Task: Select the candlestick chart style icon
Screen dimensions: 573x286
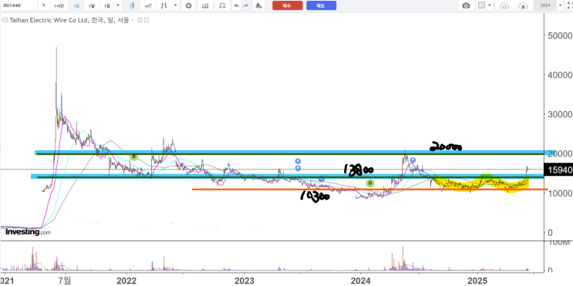Action: tap(132, 5)
